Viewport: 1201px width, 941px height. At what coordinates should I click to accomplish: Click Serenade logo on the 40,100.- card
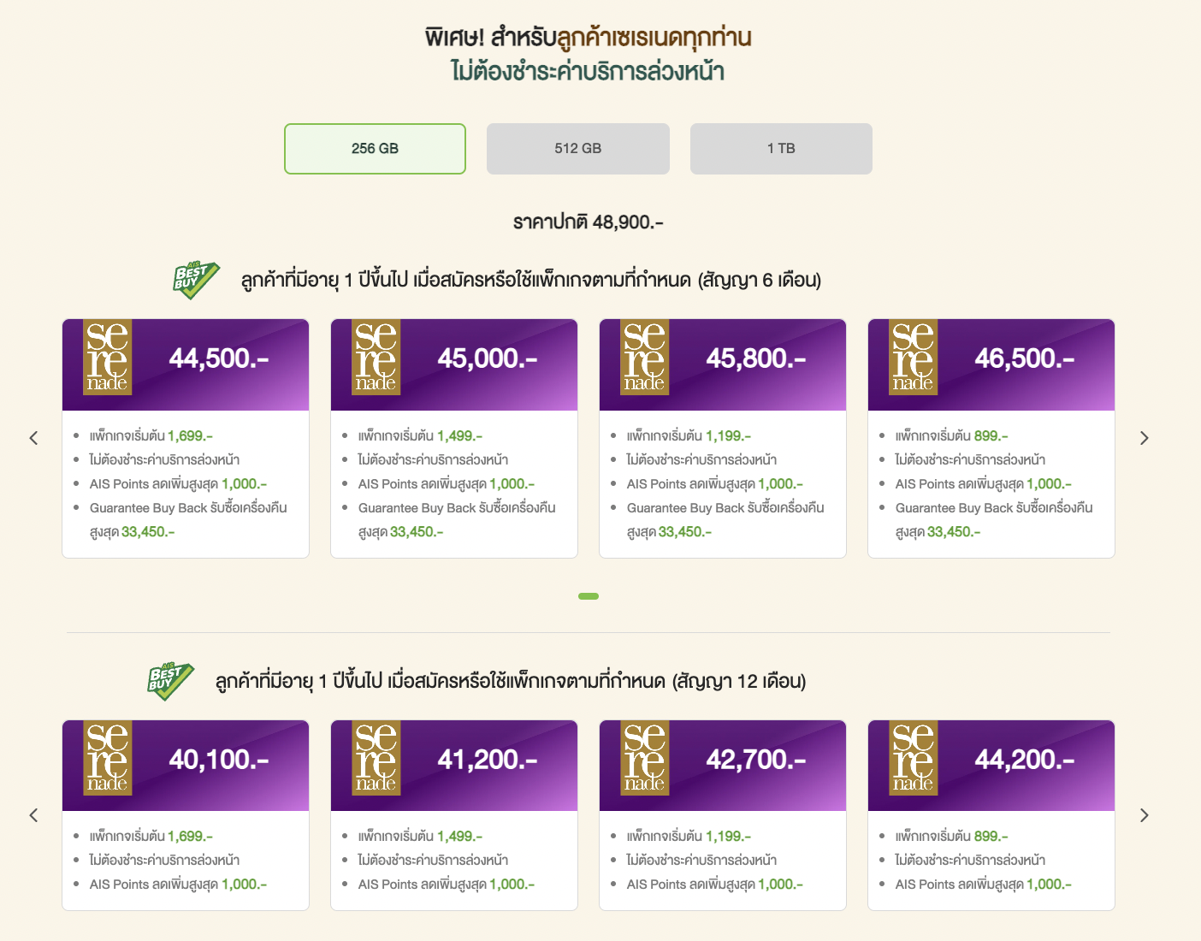click(x=107, y=758)
